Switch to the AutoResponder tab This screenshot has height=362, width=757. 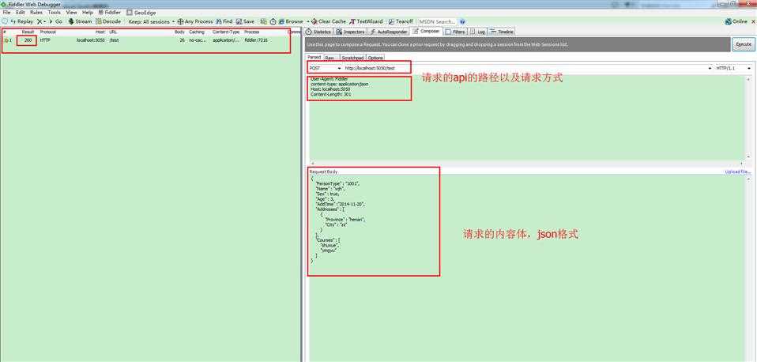(x=389, y=32)
